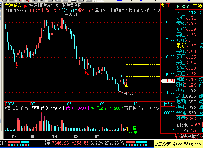
Task: Click the 外盘 8282 row
Action: tap(186, 118)
